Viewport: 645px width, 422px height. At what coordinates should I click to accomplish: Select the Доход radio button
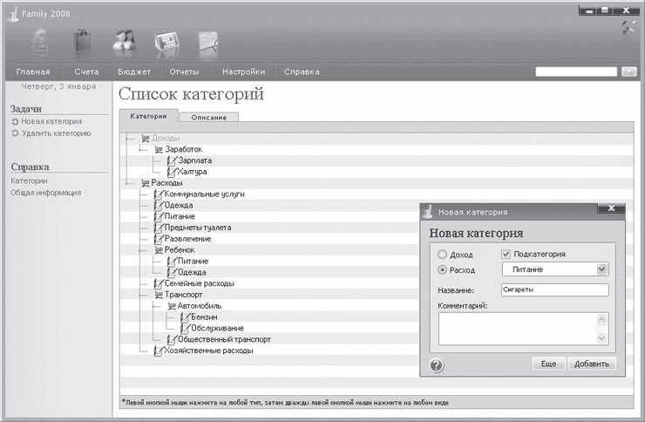pos(442,255)
